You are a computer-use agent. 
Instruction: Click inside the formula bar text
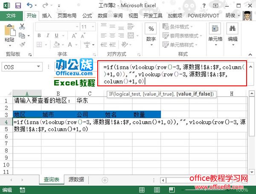click(172, 73)
